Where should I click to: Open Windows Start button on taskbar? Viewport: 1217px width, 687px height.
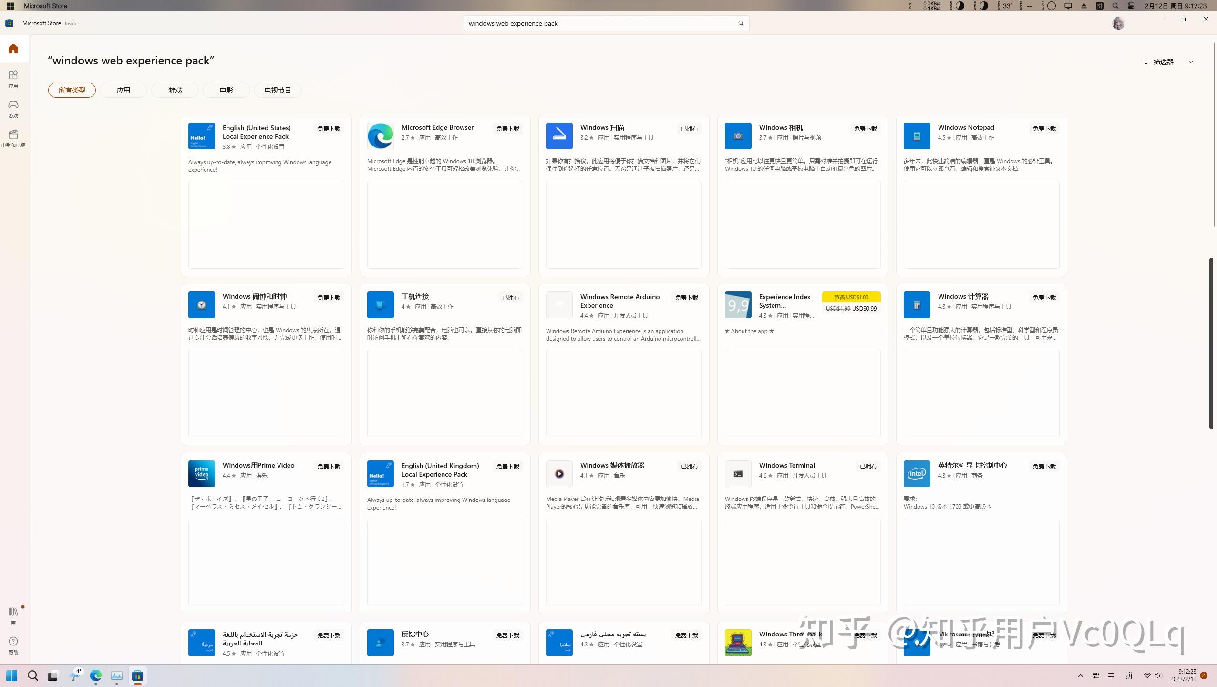click(12, 676)
